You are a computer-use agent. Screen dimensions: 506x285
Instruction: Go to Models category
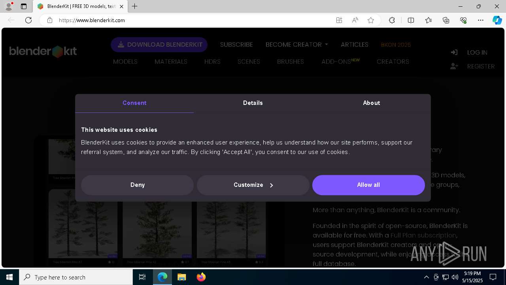[x=125, y=62]
